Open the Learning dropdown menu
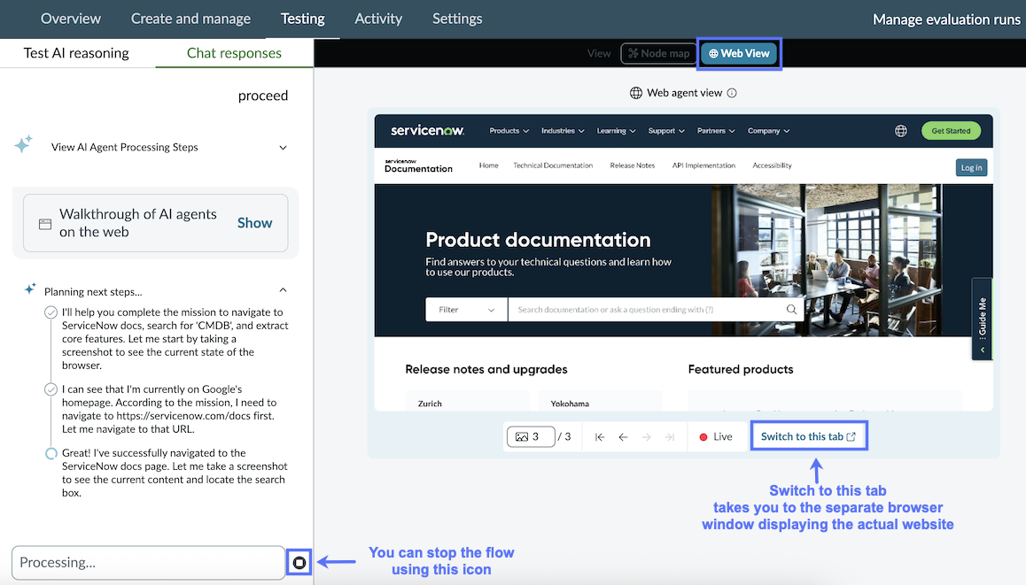The image size is (1026, 585). coord(616,131)
